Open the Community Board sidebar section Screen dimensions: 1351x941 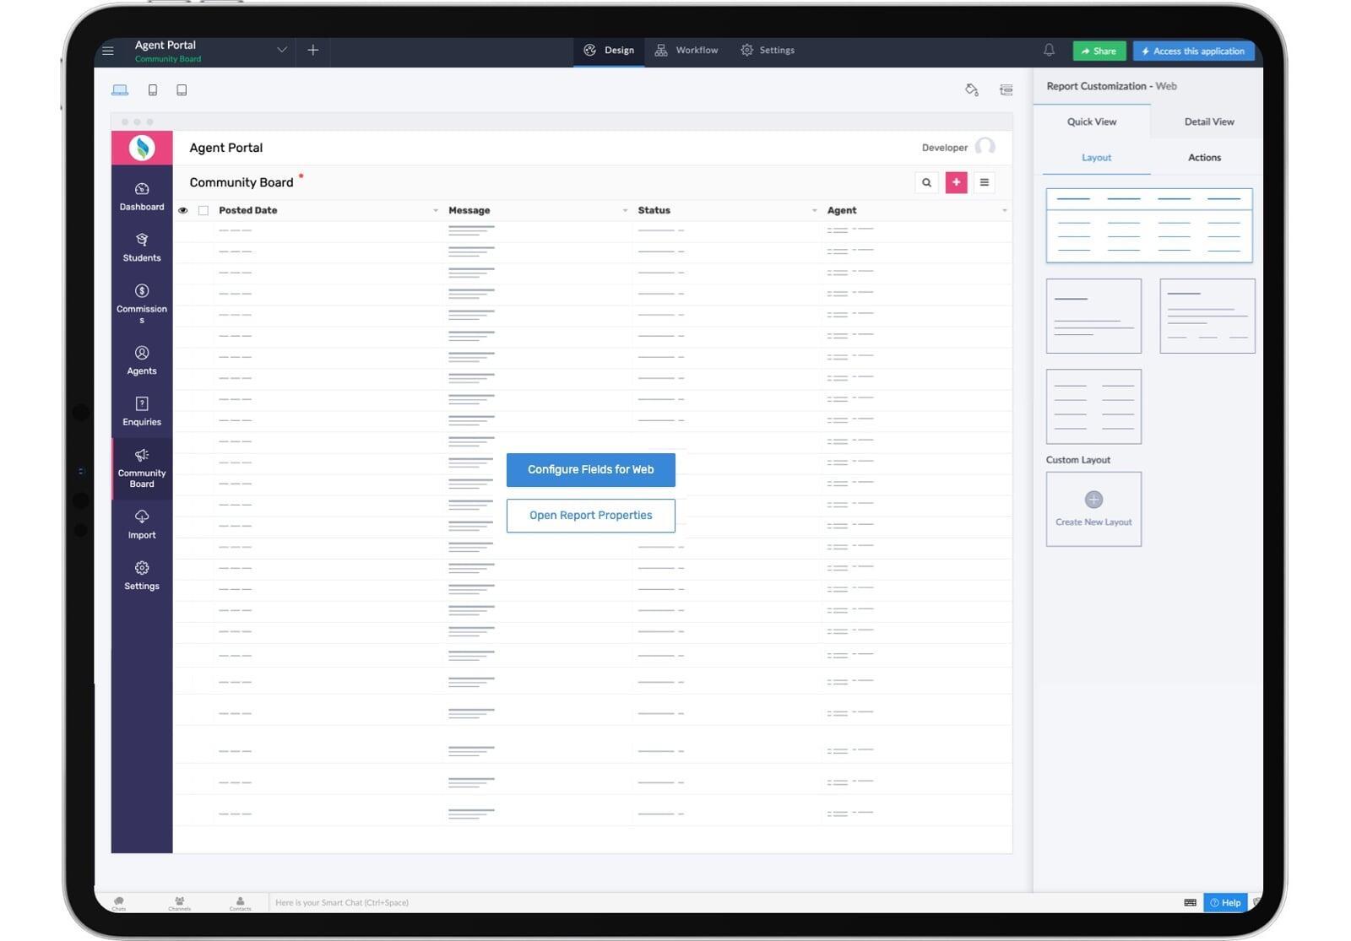tap(141, 469)
